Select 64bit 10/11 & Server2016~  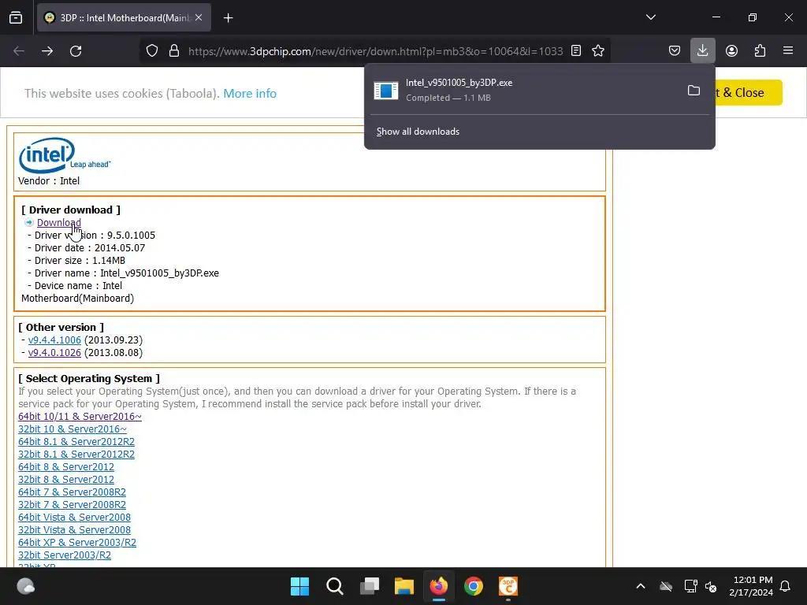[x=80, y=417]
